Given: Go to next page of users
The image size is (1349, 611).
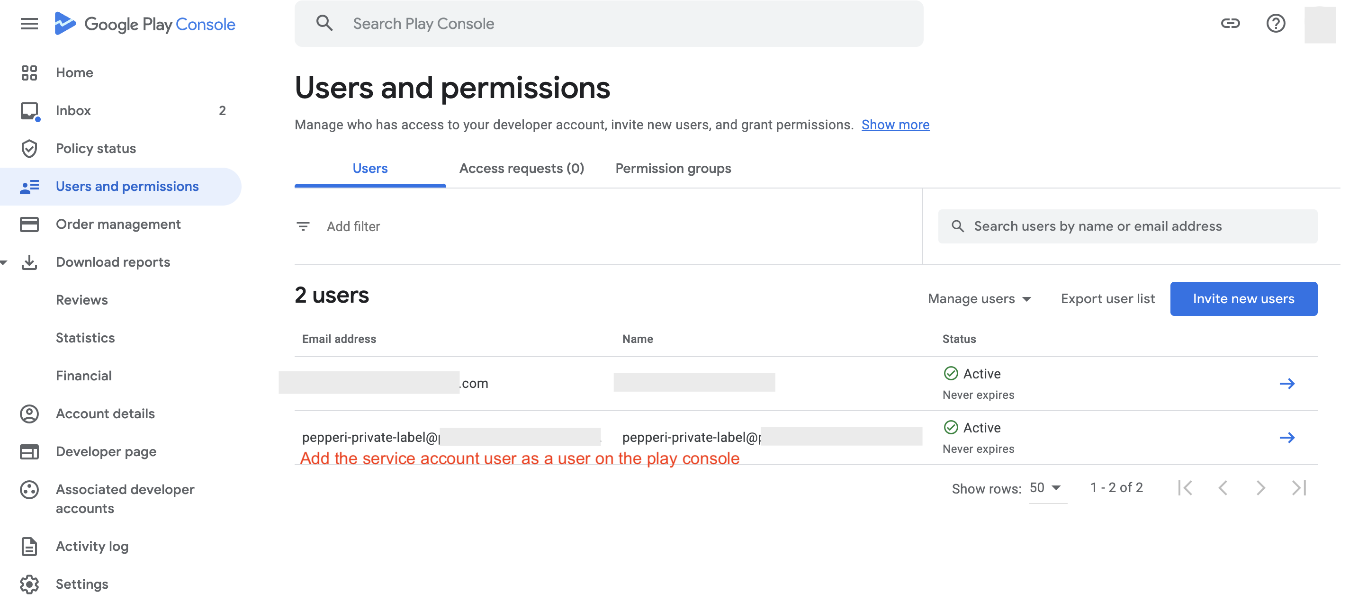Looking at the screenshot, I should pyautogui.click(x=1261, y=488).
